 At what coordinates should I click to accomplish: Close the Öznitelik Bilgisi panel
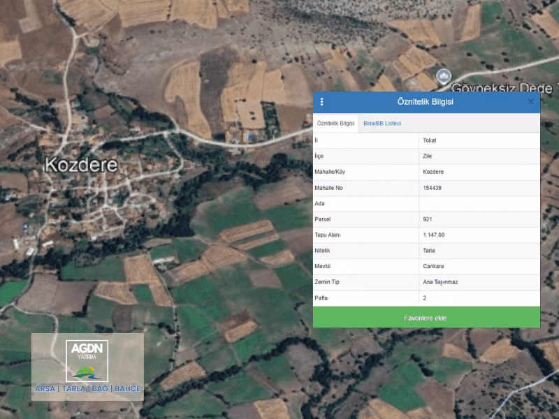point(531,102)
